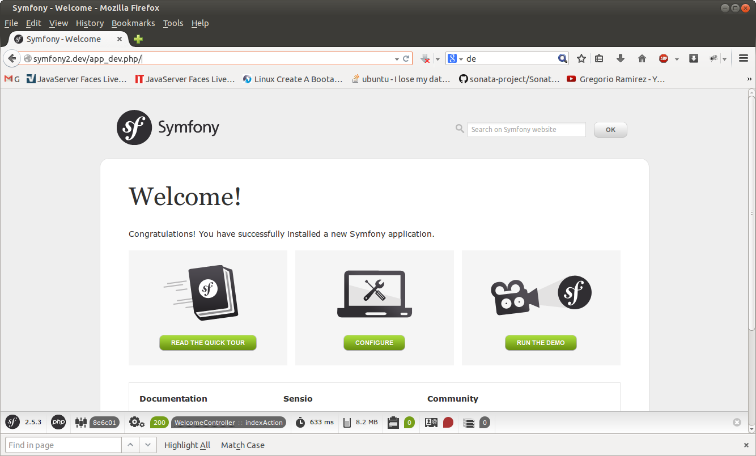Select the Symfony - Welcome tab
The width and height of the screenshot is (756, 456).
(x=62, y=39)
